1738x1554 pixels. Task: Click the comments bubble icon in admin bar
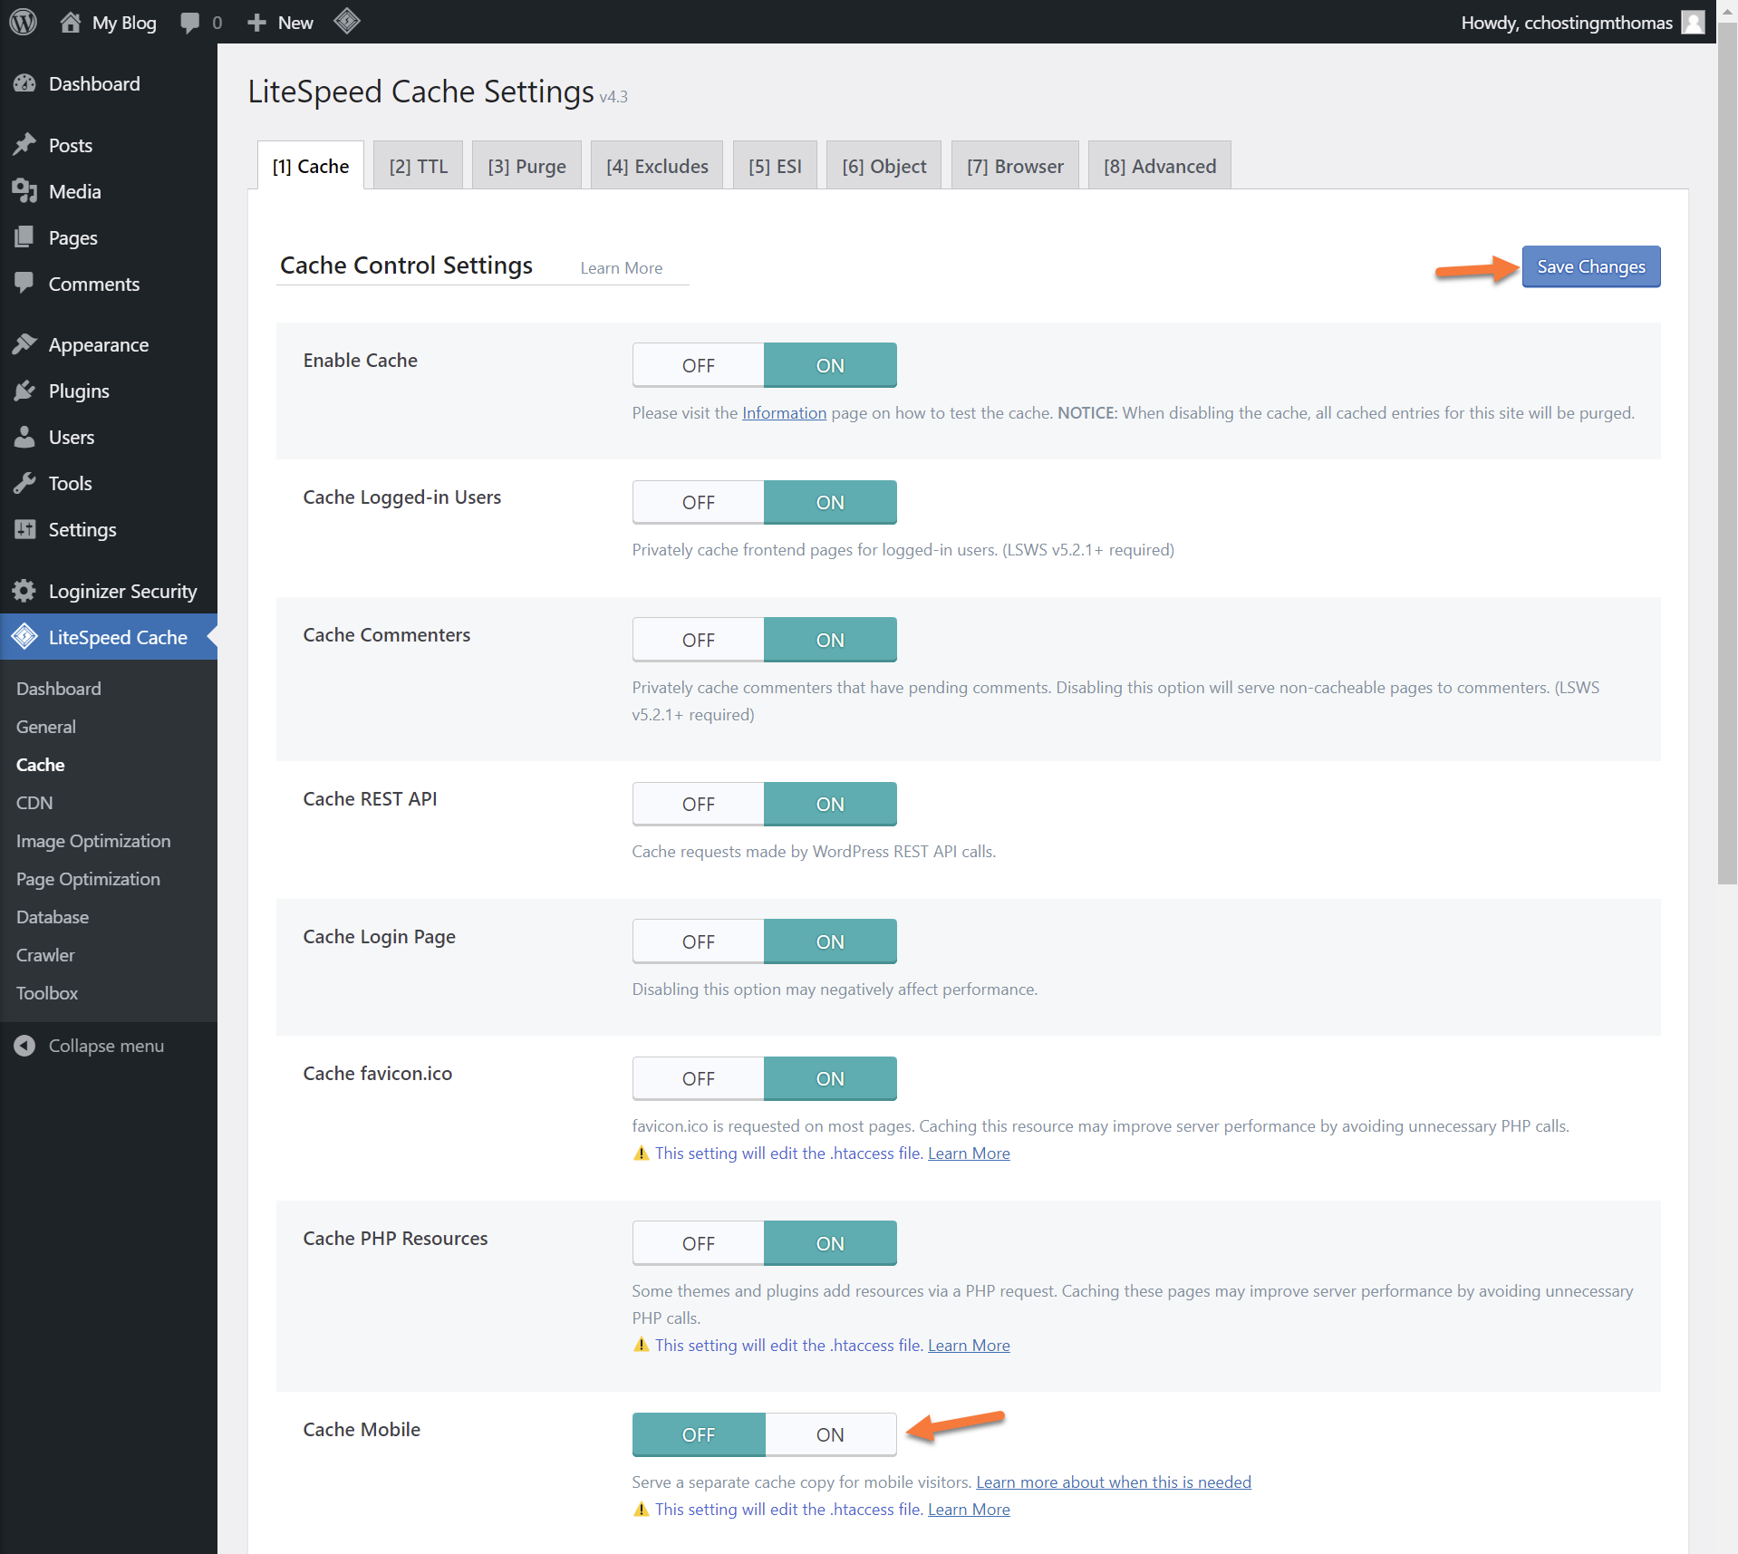pyautogui.click(x=189, y=23)
